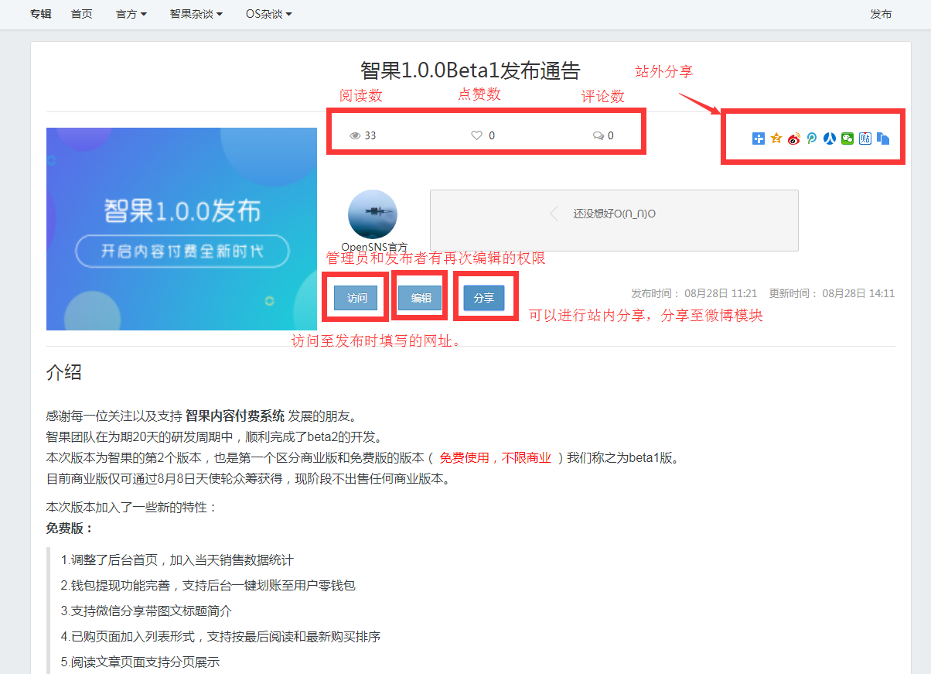Click 更新时间 08月28日 14:11 text
Viewport: 931px width, 674px height.
[832, 293]
